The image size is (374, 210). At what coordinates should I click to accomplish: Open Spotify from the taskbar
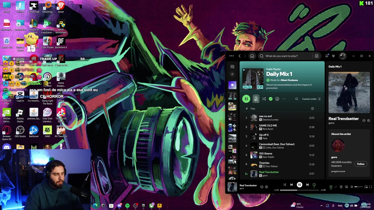[x=127, y=206]
